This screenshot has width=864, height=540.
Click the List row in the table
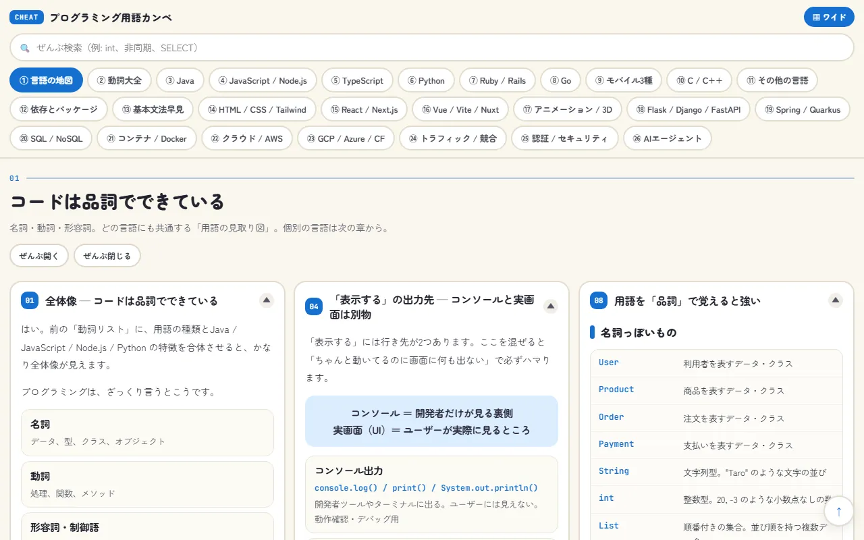(x=716, y=527)
